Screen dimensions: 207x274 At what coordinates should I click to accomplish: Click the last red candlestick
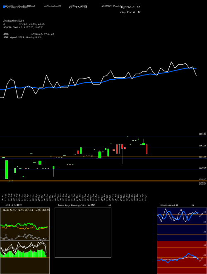tap(147, 149)
